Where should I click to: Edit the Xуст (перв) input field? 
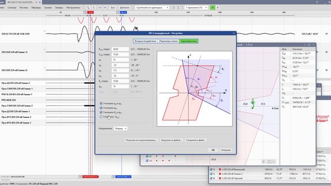(120, 54)
